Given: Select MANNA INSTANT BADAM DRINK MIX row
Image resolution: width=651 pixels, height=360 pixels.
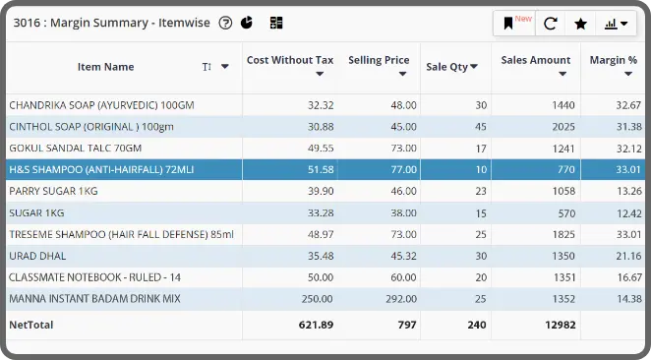Looking at the screenshot, I should coord(325,299).
